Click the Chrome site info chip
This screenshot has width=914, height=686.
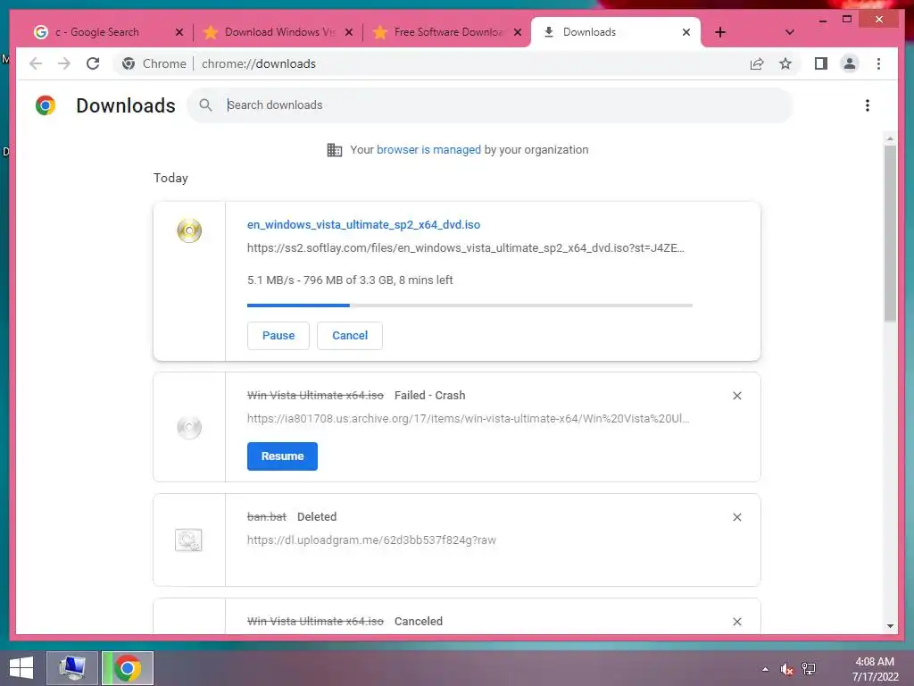point(154,63)
